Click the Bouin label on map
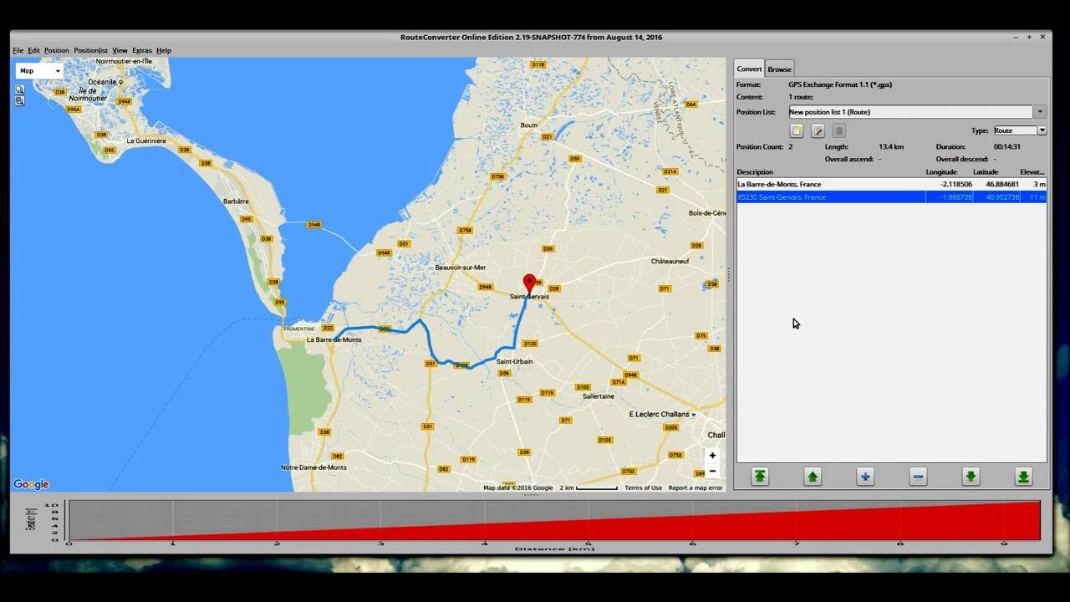 [529, 125]
